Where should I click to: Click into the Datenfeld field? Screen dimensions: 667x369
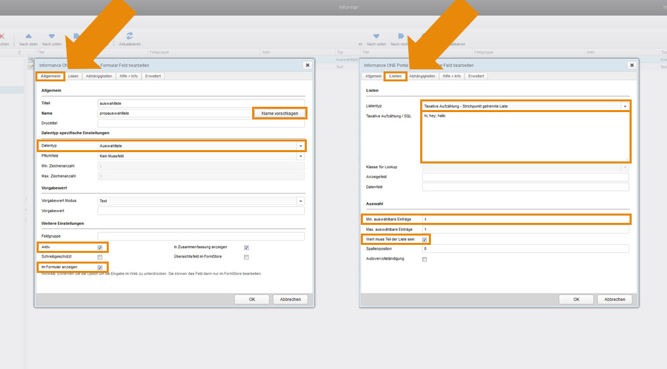pos(526,188)
